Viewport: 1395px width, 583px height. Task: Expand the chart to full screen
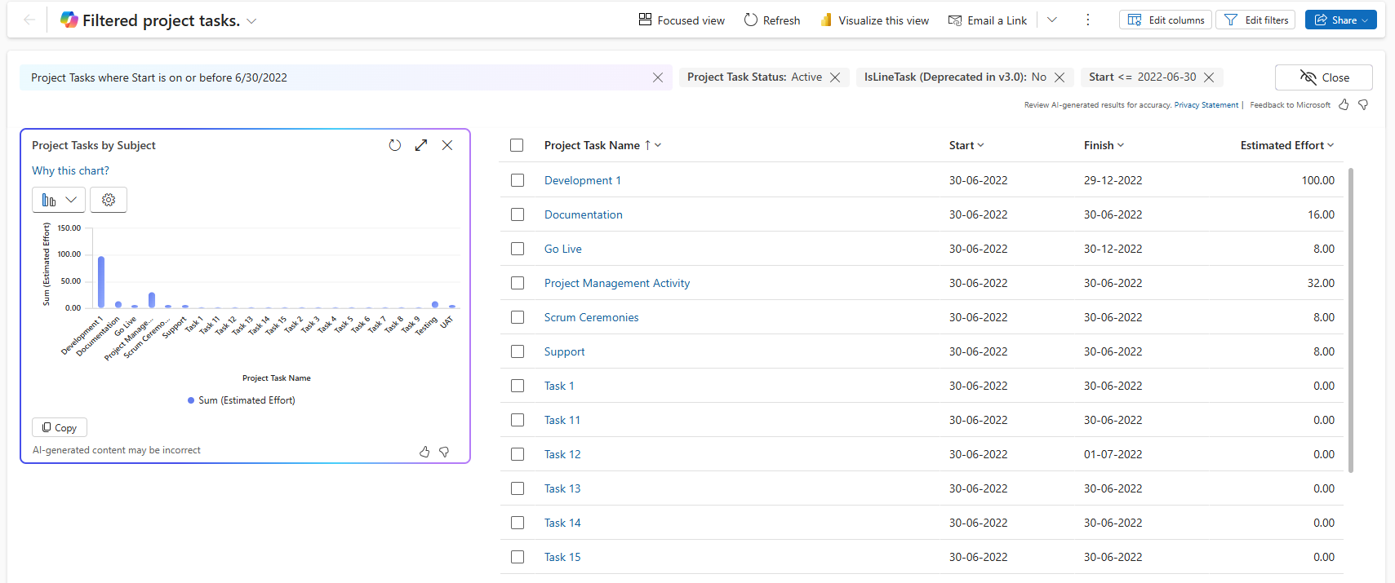click(421, 145)
